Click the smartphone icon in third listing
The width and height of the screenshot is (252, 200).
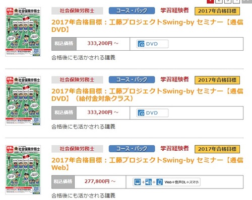[x=159, y=182]
